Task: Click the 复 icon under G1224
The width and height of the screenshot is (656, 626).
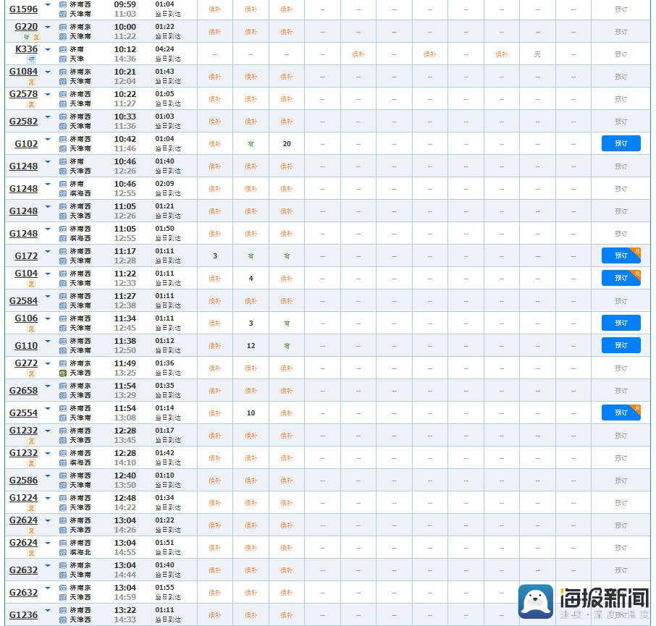Action: click(x=31, y=508)
